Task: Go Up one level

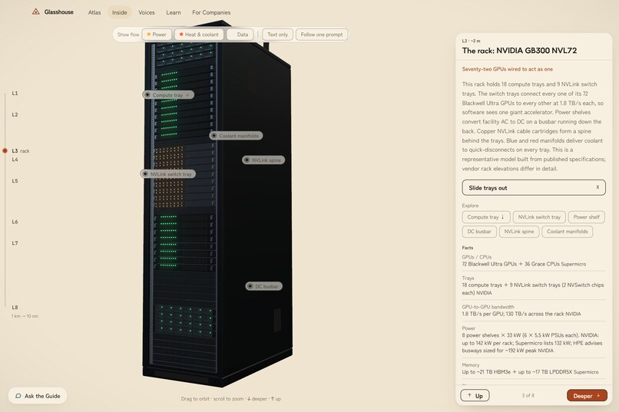Action: [x=475, y=395]
